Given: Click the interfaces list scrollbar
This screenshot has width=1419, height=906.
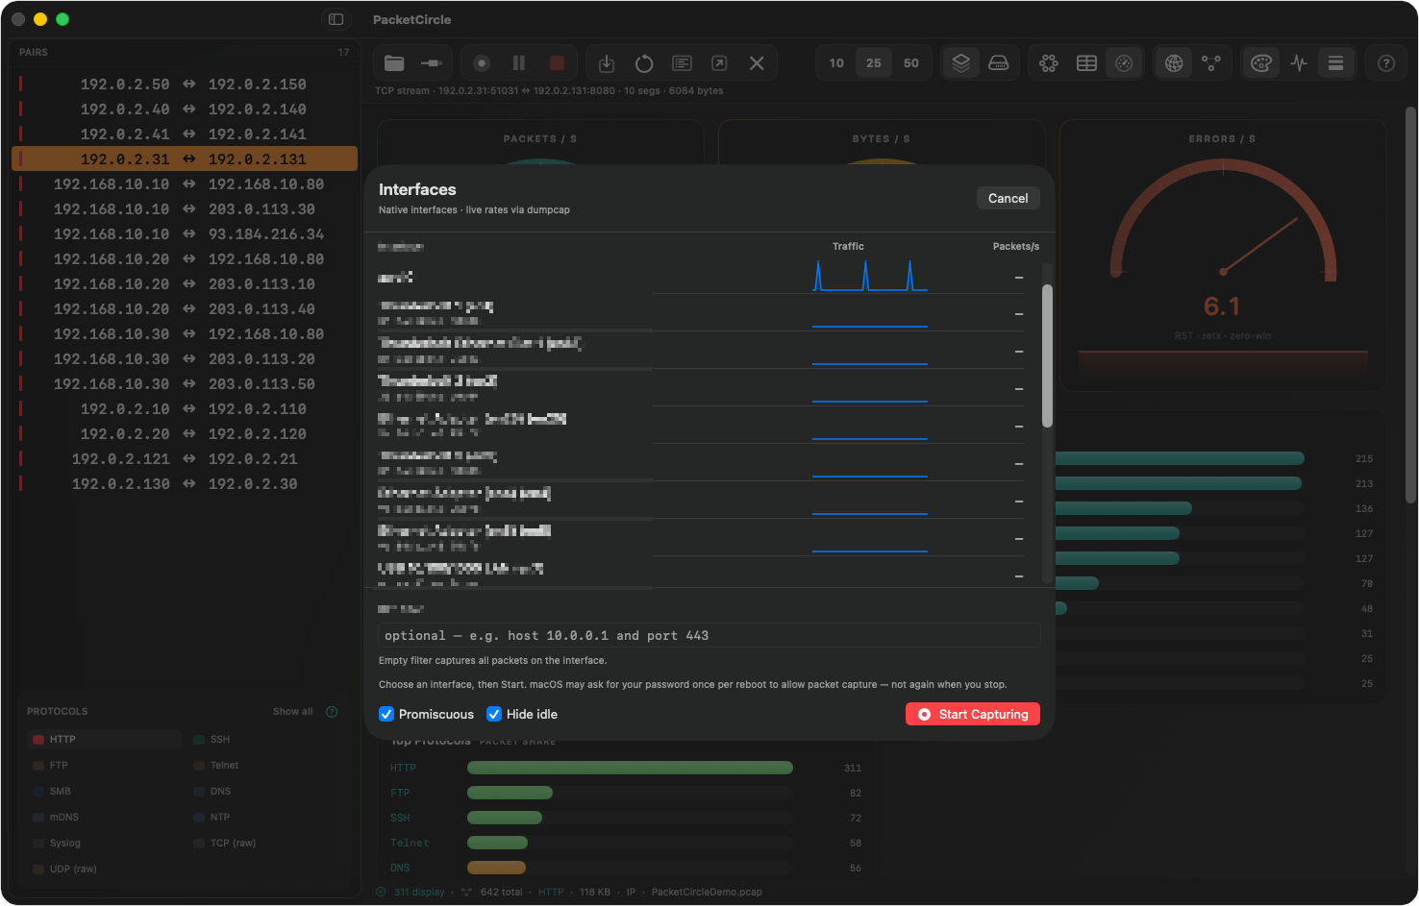Looking at the screenshot, I should point(1047,355).
